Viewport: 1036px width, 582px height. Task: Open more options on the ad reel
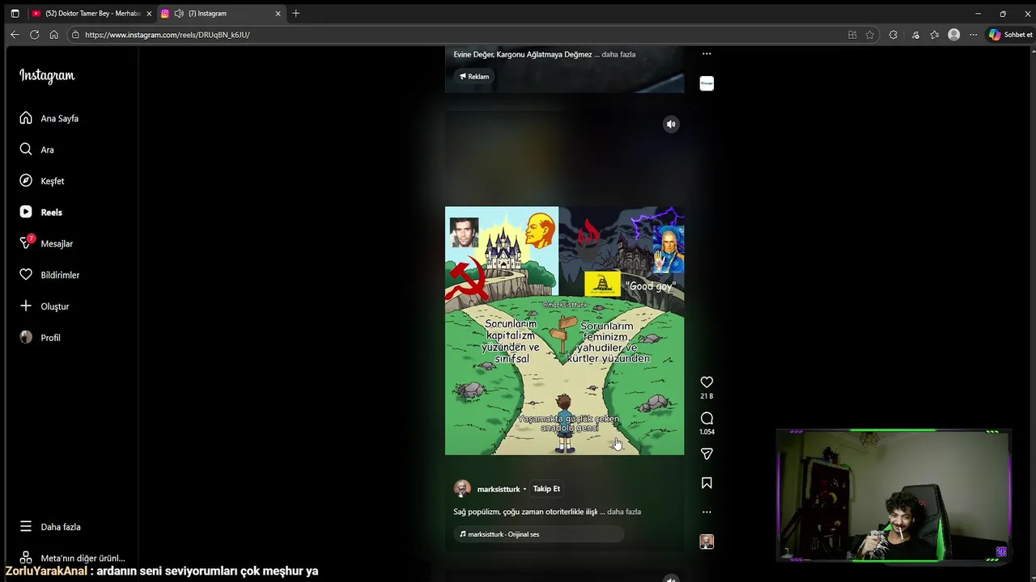click(707, 54)
